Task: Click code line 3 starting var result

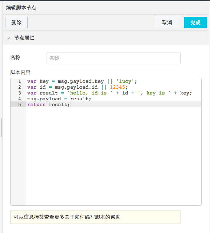Action: [x=110, y=93]
